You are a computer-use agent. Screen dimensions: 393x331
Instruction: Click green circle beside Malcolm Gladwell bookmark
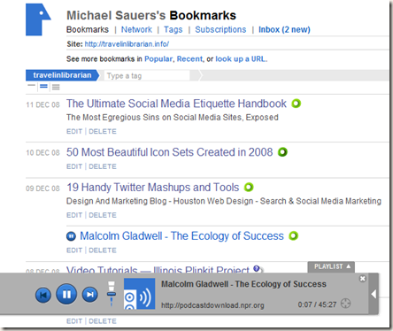pyautogui.click(x=293, y=236)
